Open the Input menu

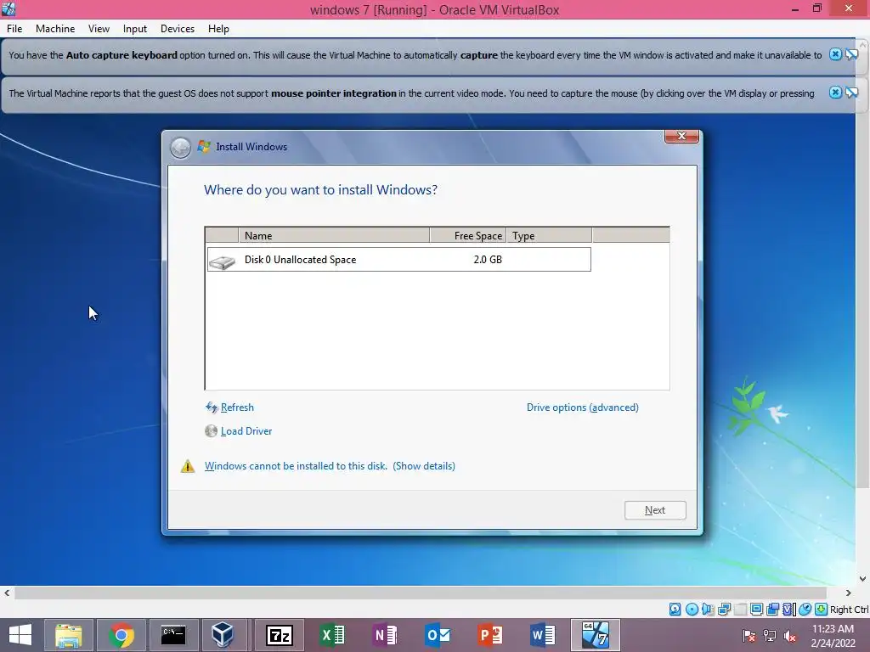click(135, 29)
